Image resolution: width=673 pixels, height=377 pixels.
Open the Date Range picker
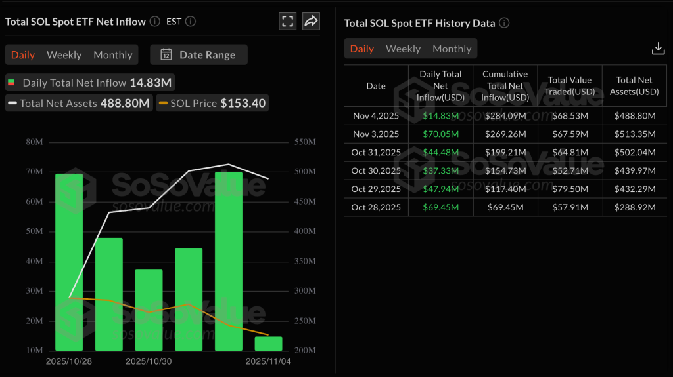(x=198, y=54)
